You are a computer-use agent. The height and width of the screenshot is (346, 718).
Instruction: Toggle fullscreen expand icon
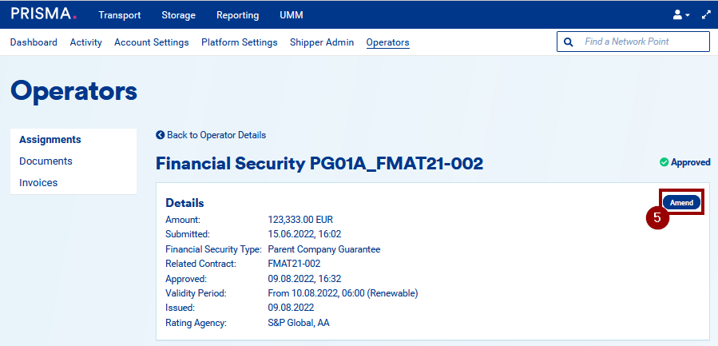[706, 14]
